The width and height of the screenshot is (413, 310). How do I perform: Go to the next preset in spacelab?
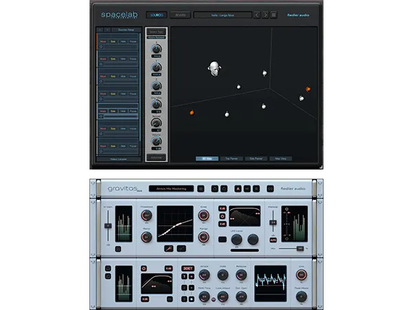[x=265, y=15]
